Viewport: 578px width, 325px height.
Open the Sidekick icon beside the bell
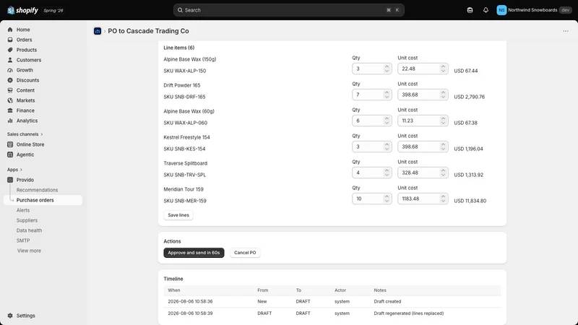click(x=470, y=10)
